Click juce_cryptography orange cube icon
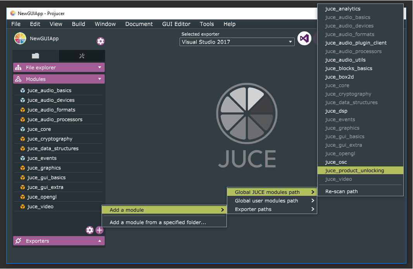 22,139
